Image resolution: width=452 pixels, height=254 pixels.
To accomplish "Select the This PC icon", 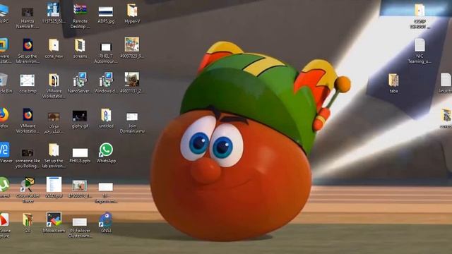I will pyautogui.click(x=4, y=11).
